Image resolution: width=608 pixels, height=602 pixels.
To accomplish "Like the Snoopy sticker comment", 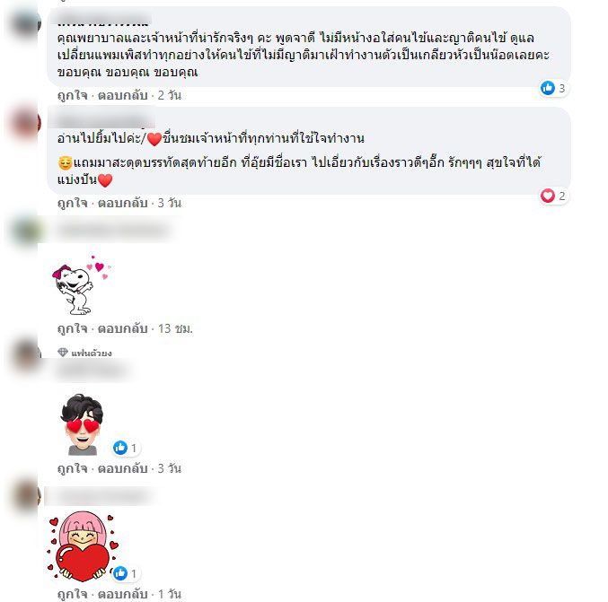I will pyautogui.click(x=72, y=328).
